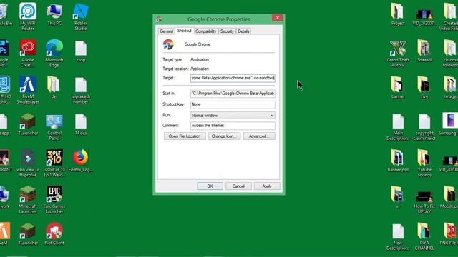Select the des folder icon

click(54, 87)
